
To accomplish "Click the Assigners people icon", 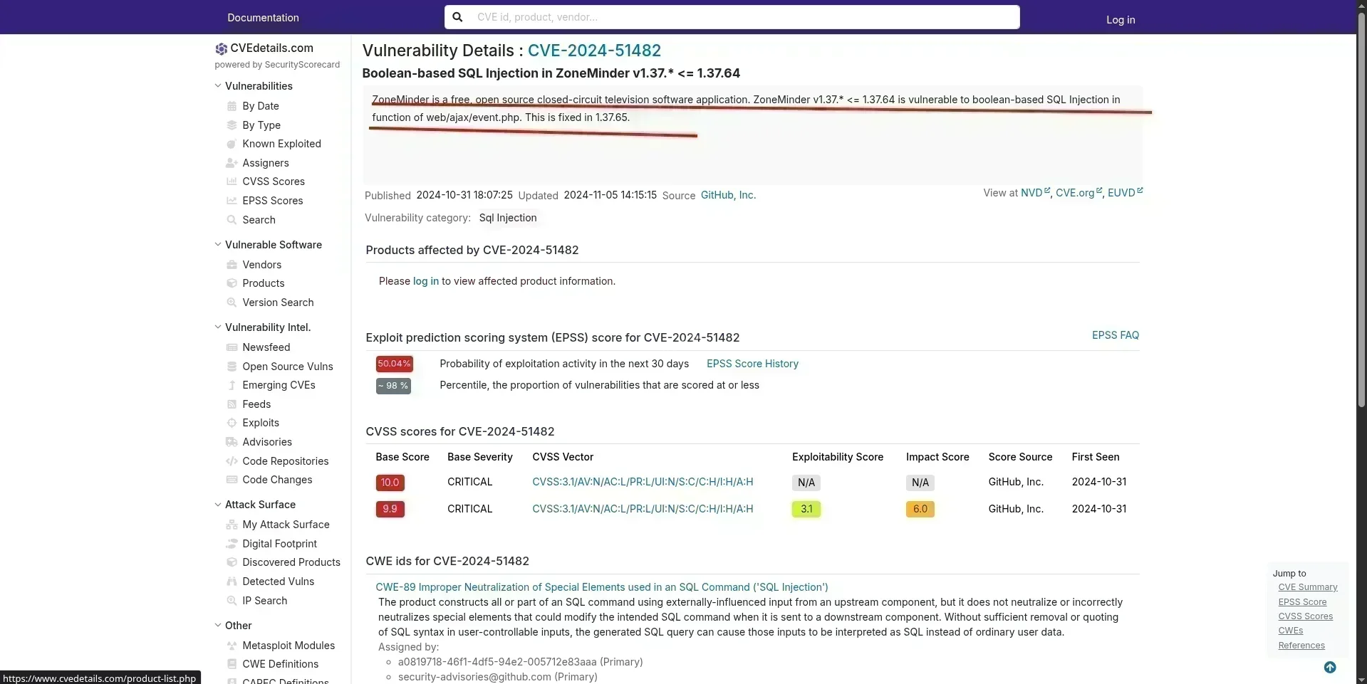I will [232, 163].
